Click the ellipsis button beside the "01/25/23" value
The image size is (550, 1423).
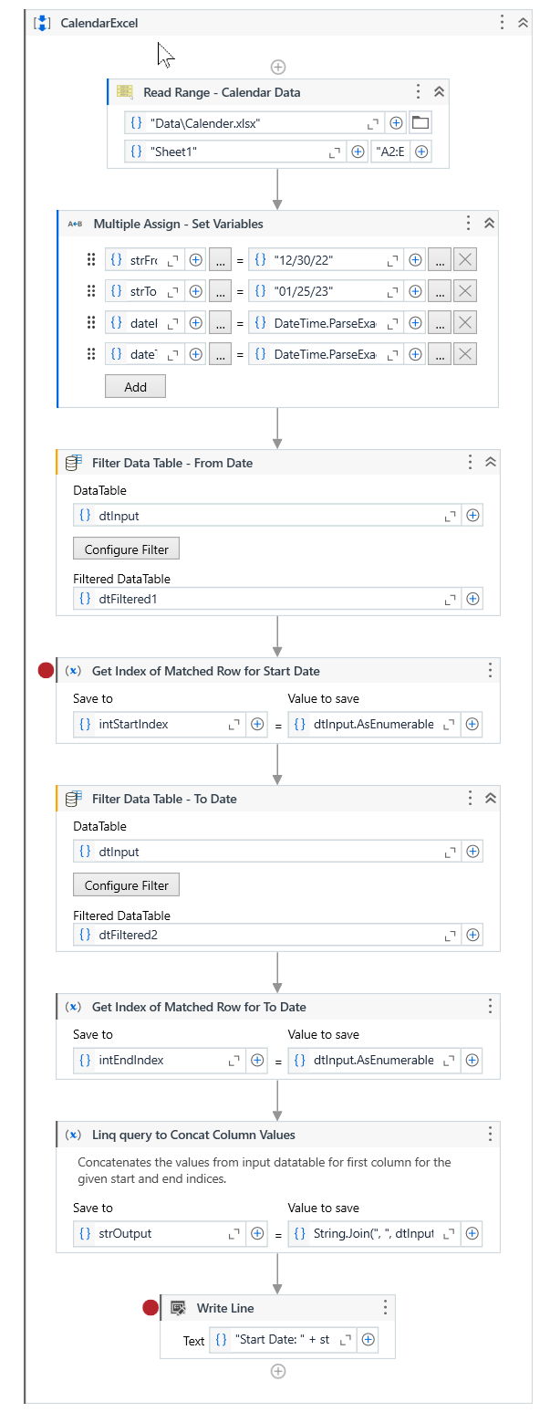coord(439,291)
